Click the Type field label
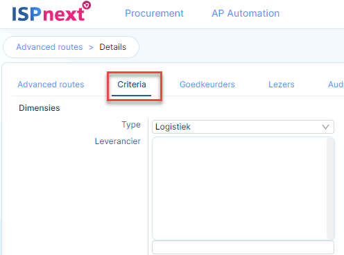Viewport: 344px width, 255px height. point(131,125)
